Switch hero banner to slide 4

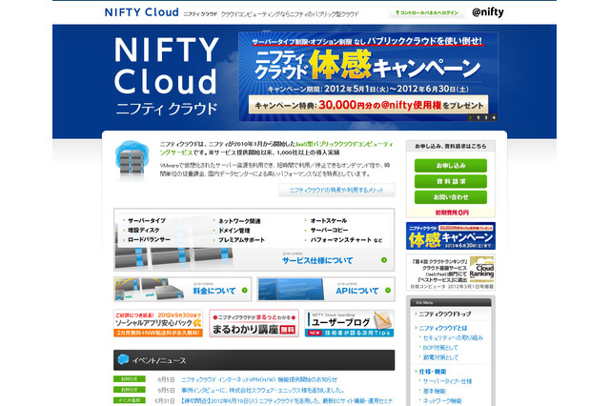[x=494, y=117]
